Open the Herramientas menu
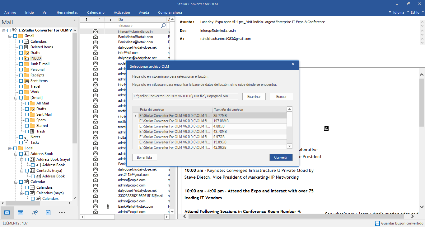Image resolution: width=425 pixels, height=227 pixels. pos(67,12)
